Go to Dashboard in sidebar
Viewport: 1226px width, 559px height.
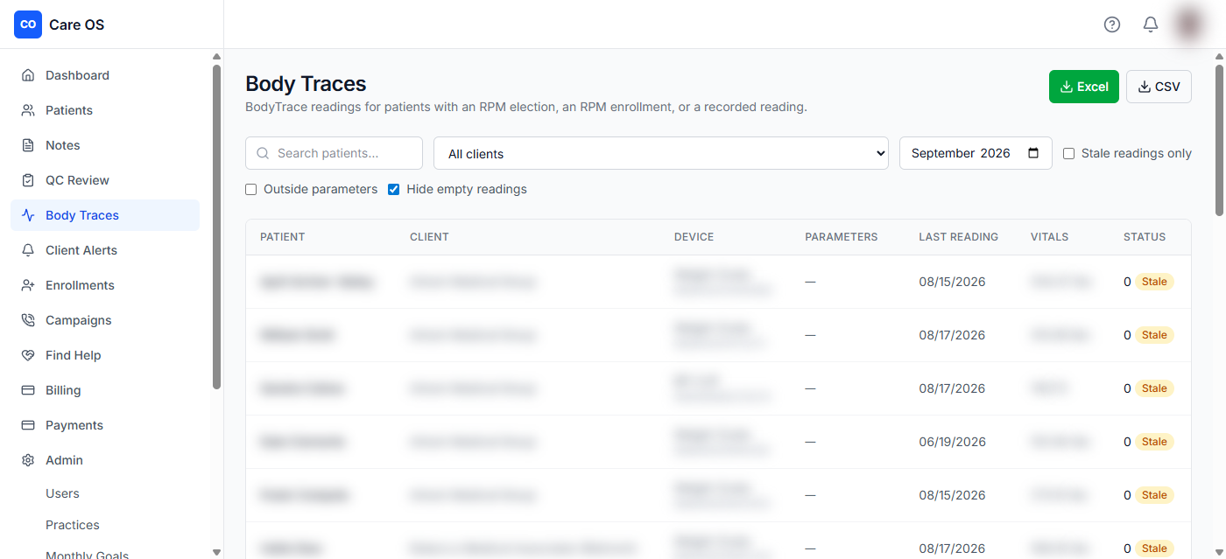105,75
